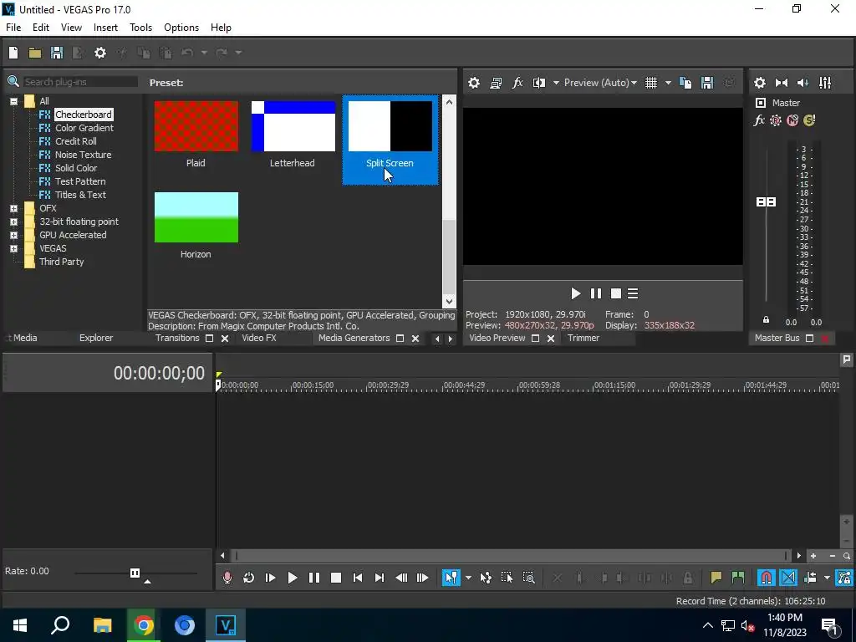Select Color Gradient in the plug-in tree
Image resolution: width=856 pixels, height=642 pixels.
pos(84,128)
